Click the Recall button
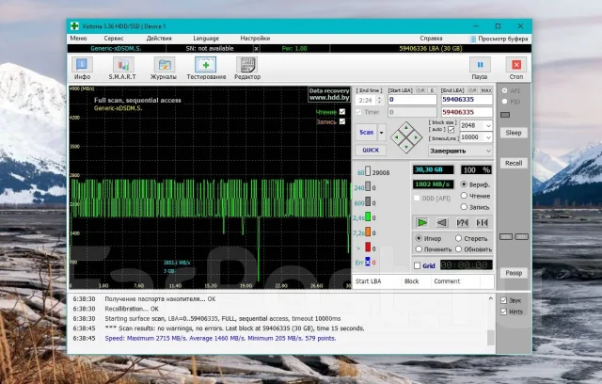Viewport: 602px width, 384px height. [514, 163]
